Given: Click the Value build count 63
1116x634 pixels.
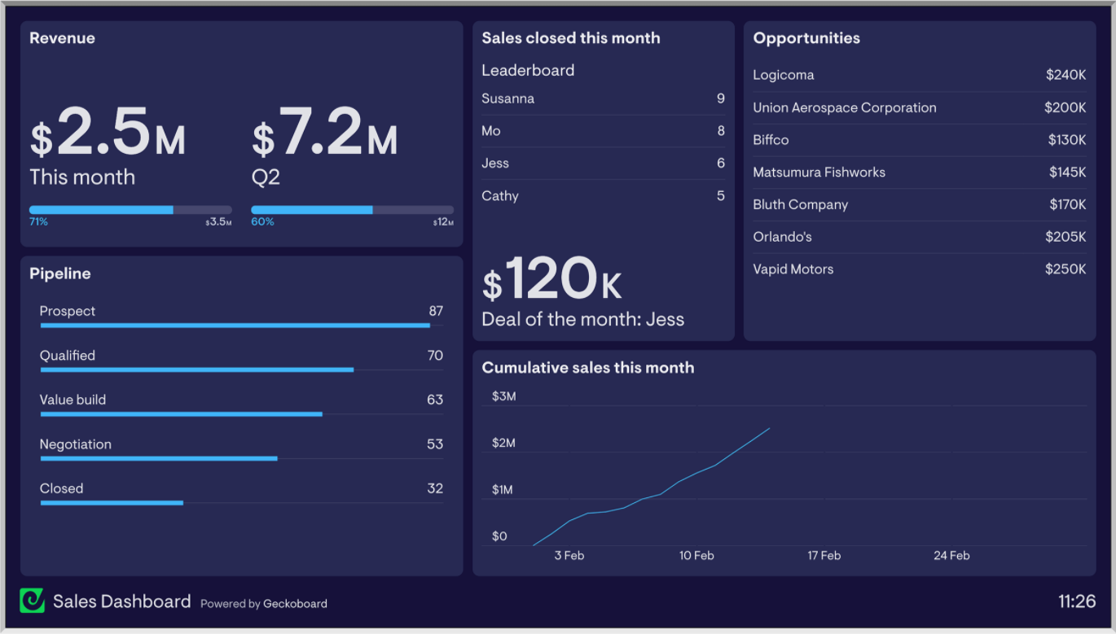Looking at the screenshot, I should [435, 400].
